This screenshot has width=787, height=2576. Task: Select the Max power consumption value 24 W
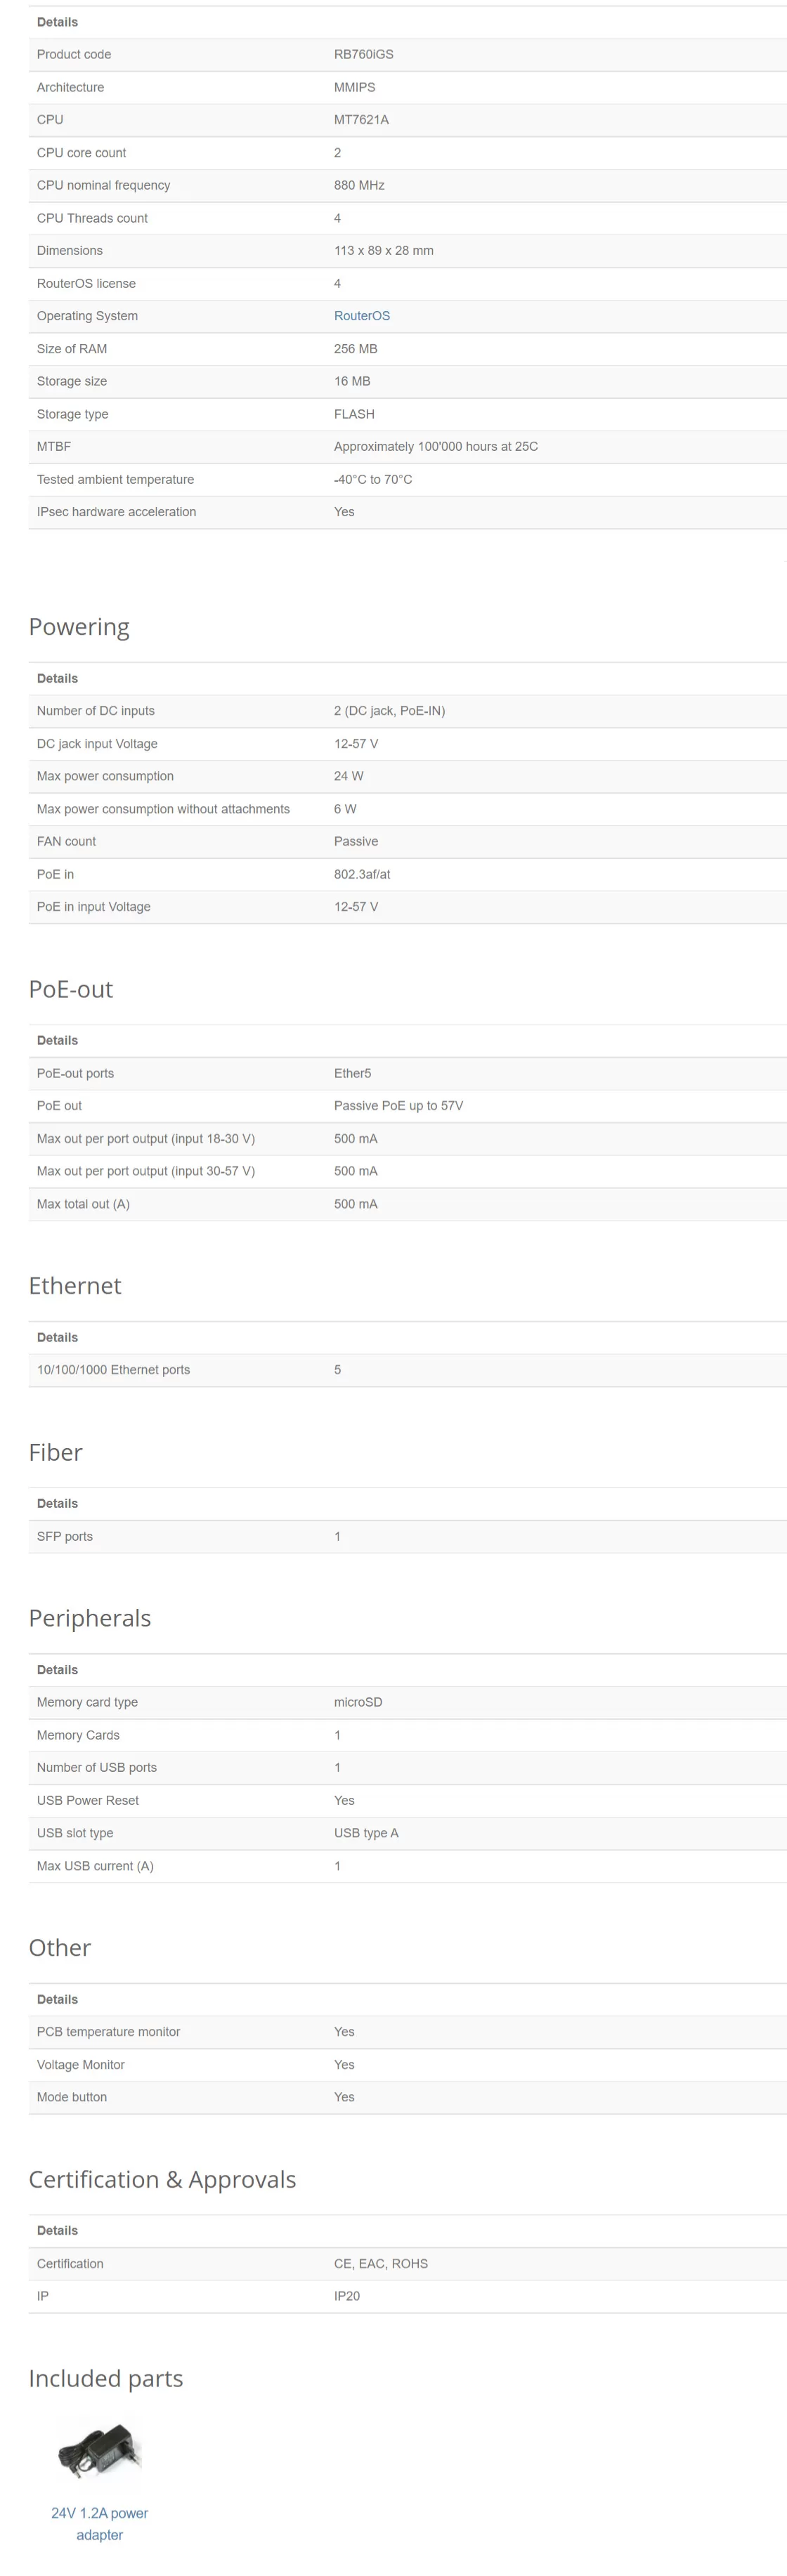348,776
